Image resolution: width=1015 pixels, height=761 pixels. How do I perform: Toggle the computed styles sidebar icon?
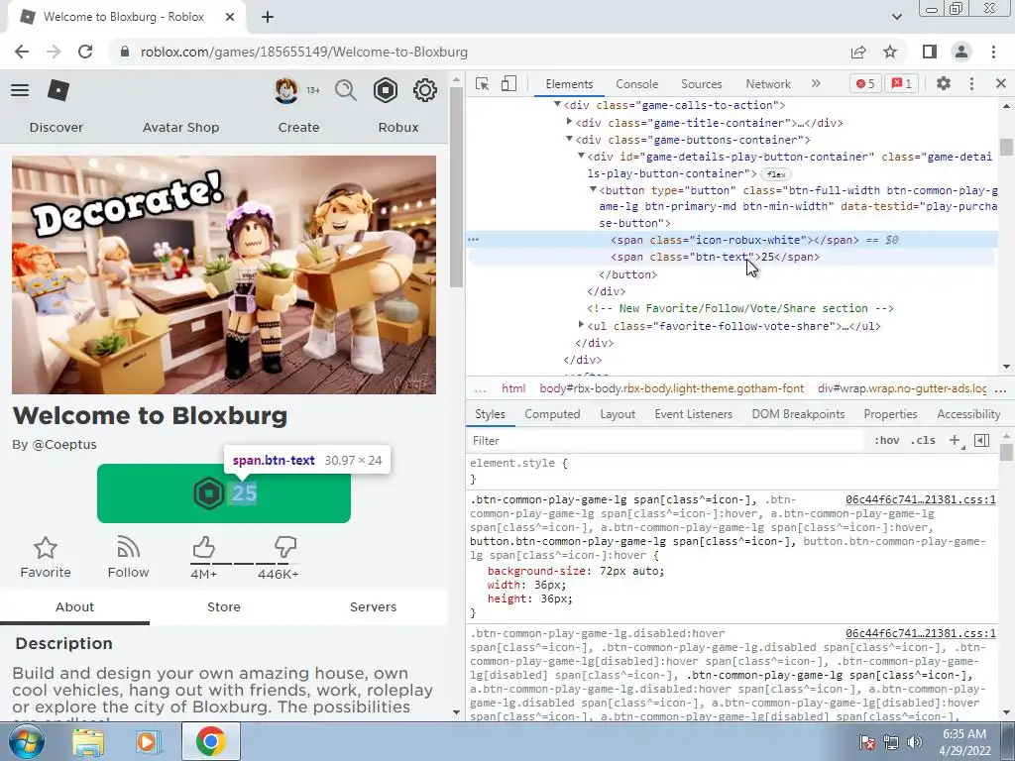982,441
